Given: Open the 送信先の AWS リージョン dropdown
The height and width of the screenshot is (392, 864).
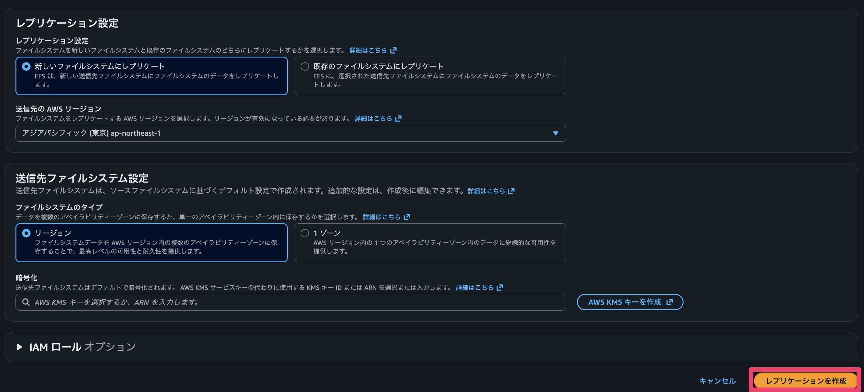Looking at the screenshot, I should (x=290, y=133).
